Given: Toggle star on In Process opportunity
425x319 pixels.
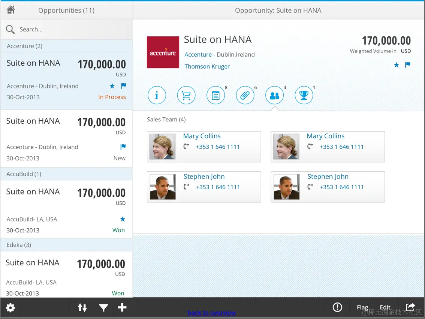Looking at the screenshot, I should pyautogui.click(x=112, y=86).
